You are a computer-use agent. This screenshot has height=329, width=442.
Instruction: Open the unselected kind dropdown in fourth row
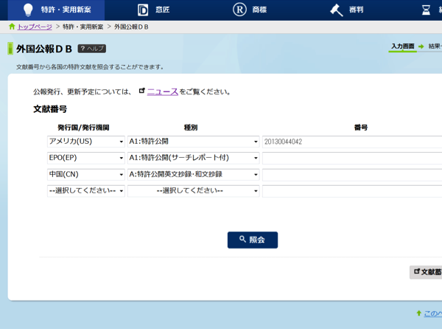click(193, 191)
